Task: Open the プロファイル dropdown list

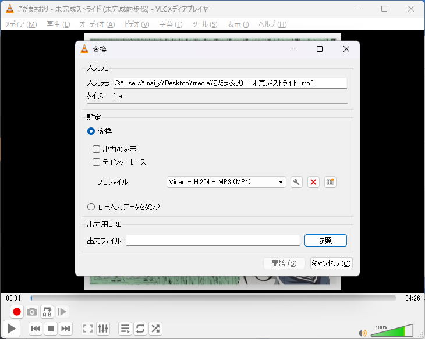Action: pyautogui.click(x=226, y=182)
